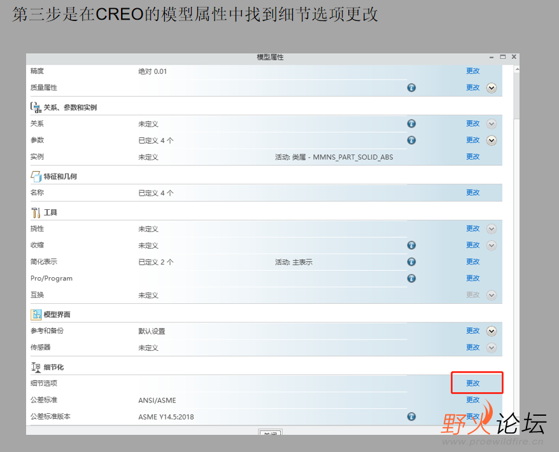Click the vertical scrollbar thumb
Viewport: 559px width, 452px height.
click(x=516, y=96)
